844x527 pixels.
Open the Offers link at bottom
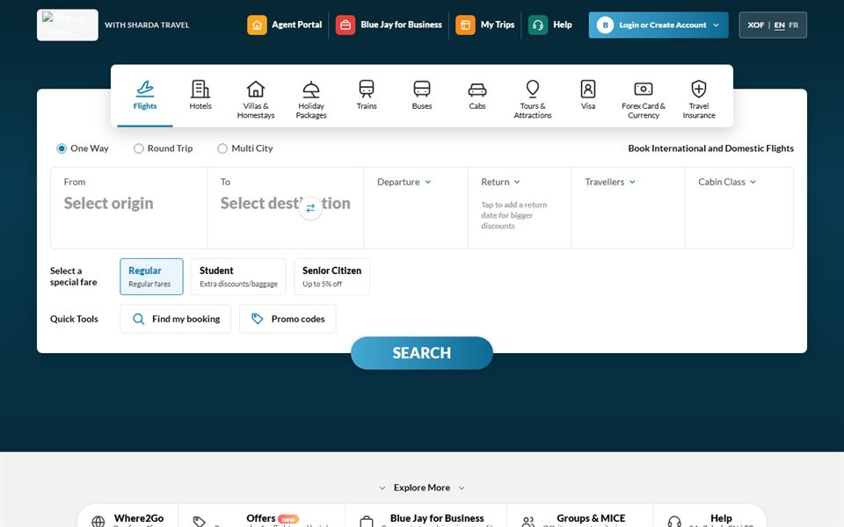pyautogui.click(x=261, y=519)
